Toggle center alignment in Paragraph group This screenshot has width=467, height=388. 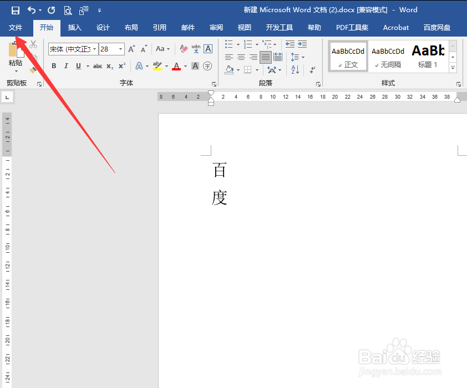tap(241, 57)
